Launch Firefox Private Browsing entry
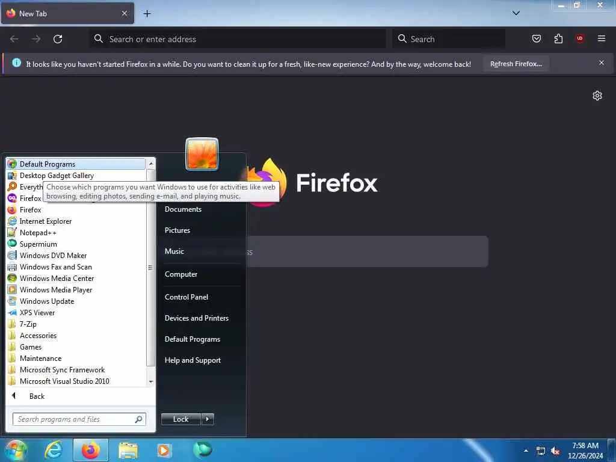Image resolution: width=616 pixels, height=462 pixels. click(25, 199)
